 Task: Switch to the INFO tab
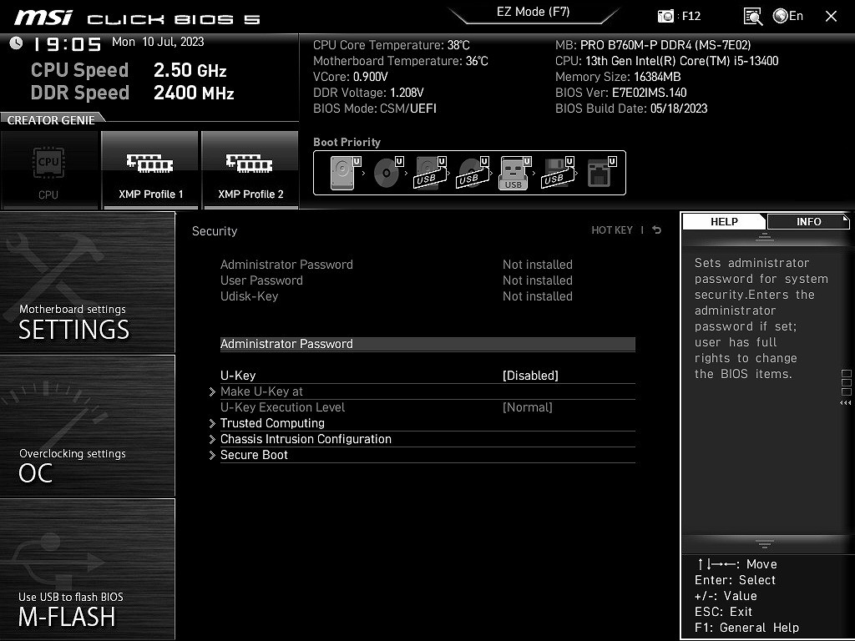(x=807, y=221)
